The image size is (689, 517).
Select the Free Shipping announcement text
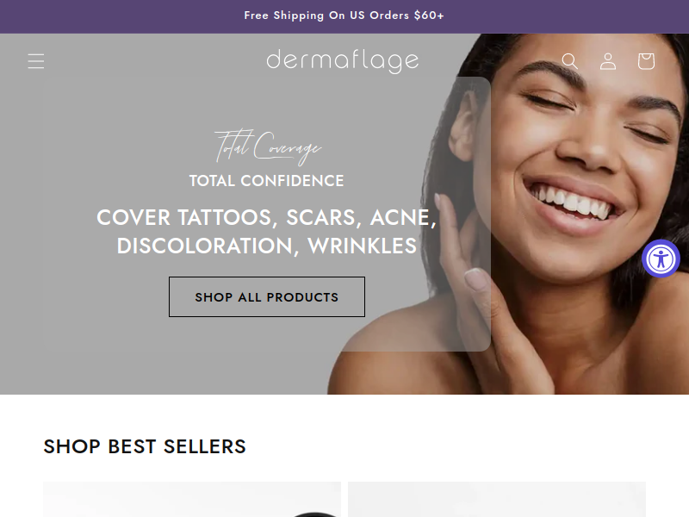(344, 16)
